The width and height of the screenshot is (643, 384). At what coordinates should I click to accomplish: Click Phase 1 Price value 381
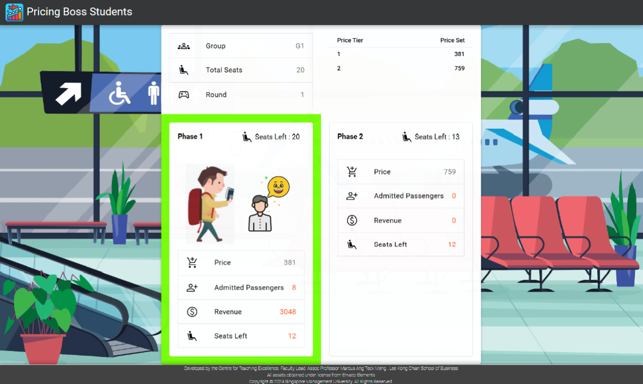290,263
